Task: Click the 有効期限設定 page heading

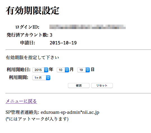Action: (33, 11)
